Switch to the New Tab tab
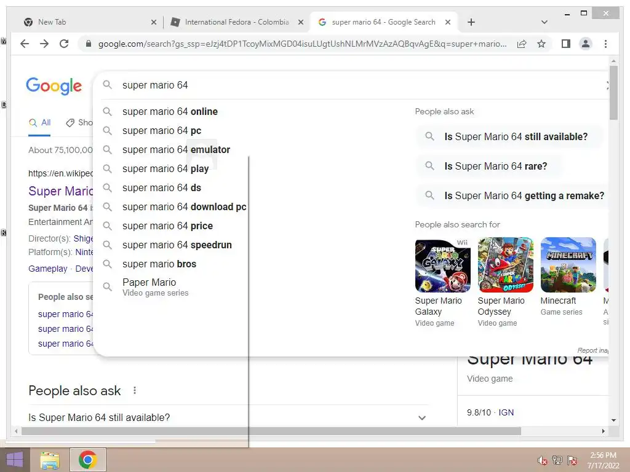The image size is (630, 472). pyautogui.click(x=87, y=22)
